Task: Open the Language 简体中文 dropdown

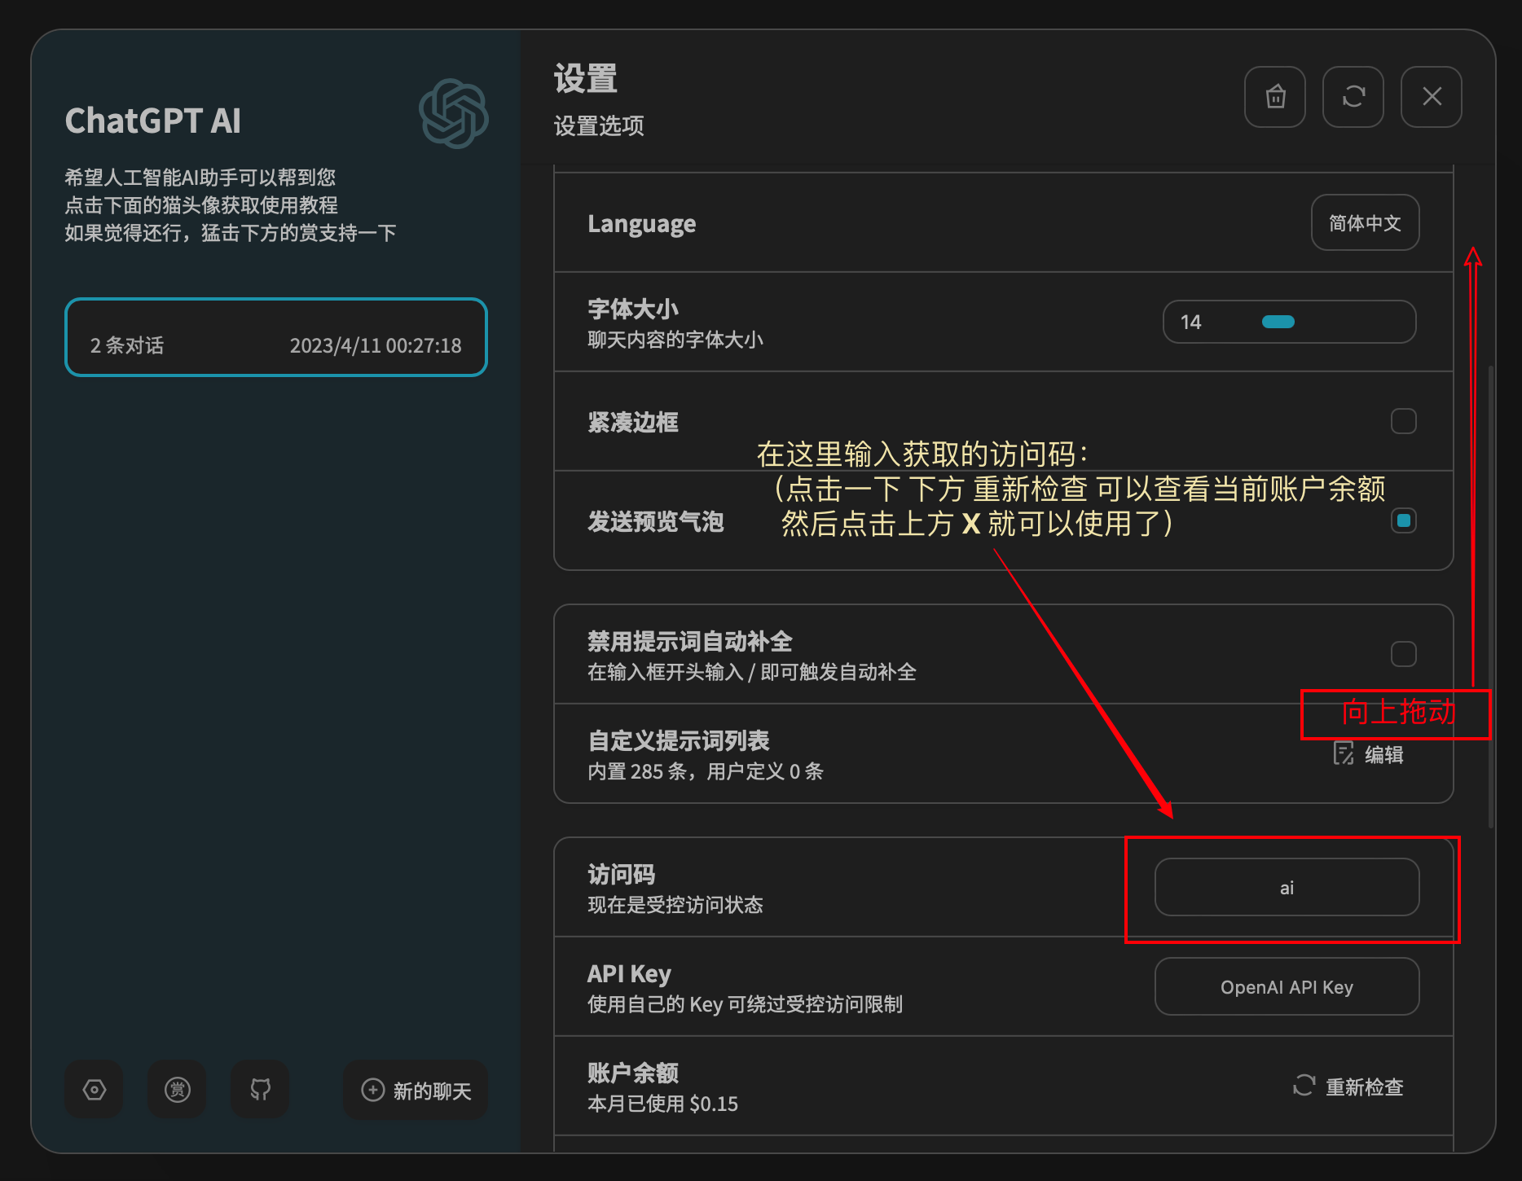Action: point(1365,222)
